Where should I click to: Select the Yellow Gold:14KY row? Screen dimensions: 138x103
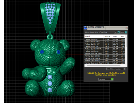105,44
